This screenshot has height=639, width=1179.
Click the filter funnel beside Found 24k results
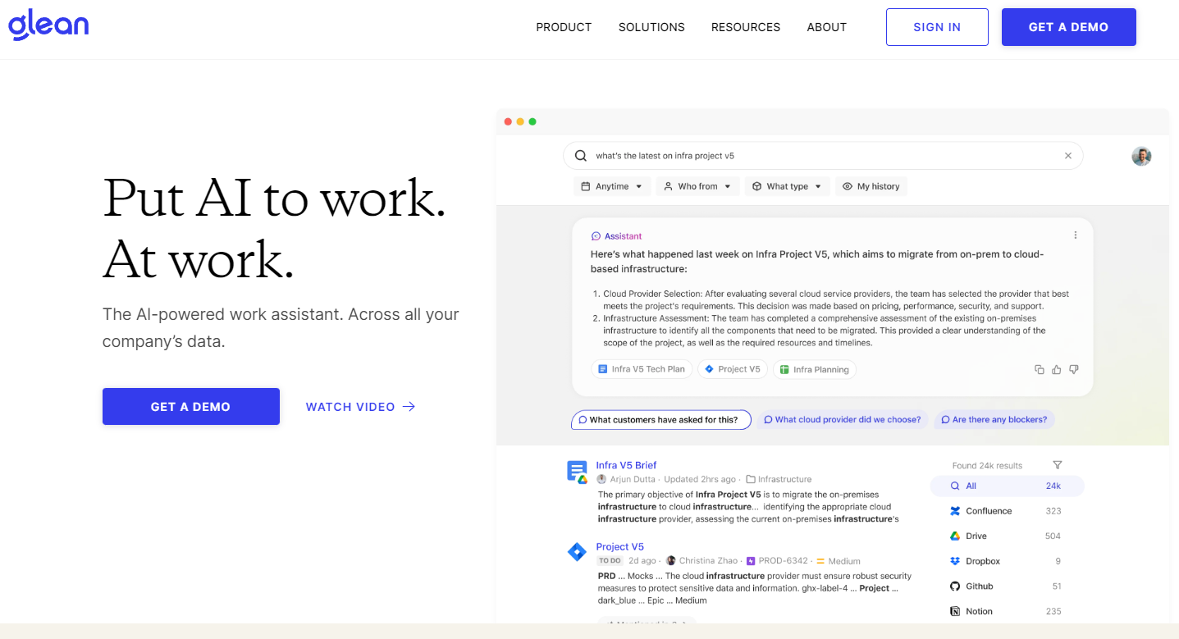tap(1058, 465)
